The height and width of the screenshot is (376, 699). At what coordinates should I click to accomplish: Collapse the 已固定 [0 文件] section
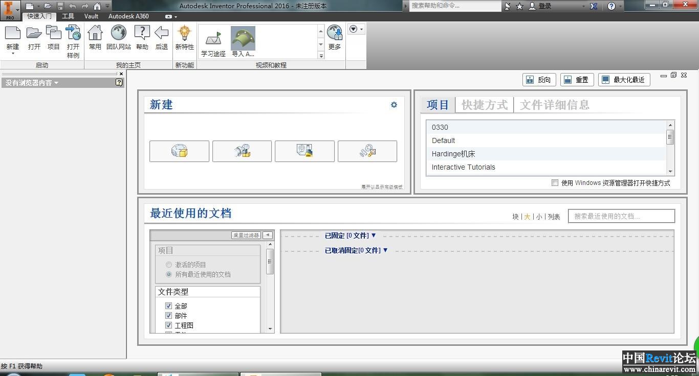374,236
